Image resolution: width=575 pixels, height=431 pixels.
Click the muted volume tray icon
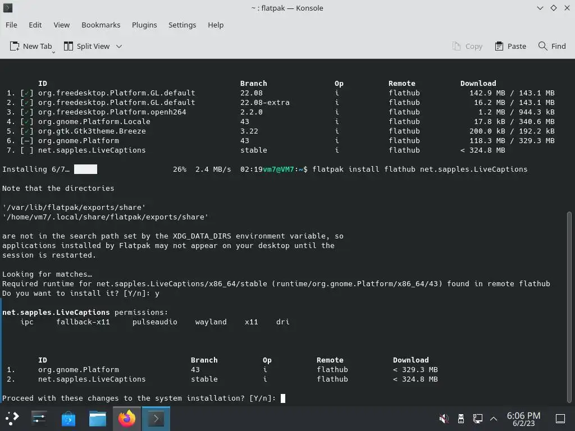pyautogui.click(x=444, y=418)
